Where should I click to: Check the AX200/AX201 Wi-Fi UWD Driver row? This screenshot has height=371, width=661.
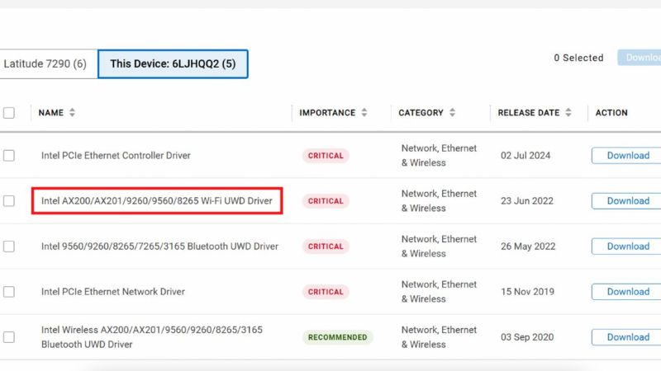coord(9,201)
